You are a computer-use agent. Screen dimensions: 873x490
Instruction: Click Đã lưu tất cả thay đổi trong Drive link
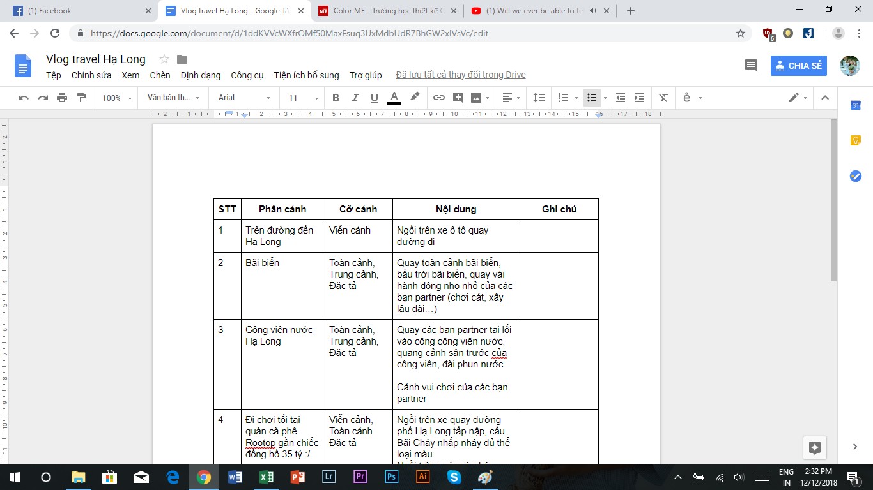(x=461, y=75)
